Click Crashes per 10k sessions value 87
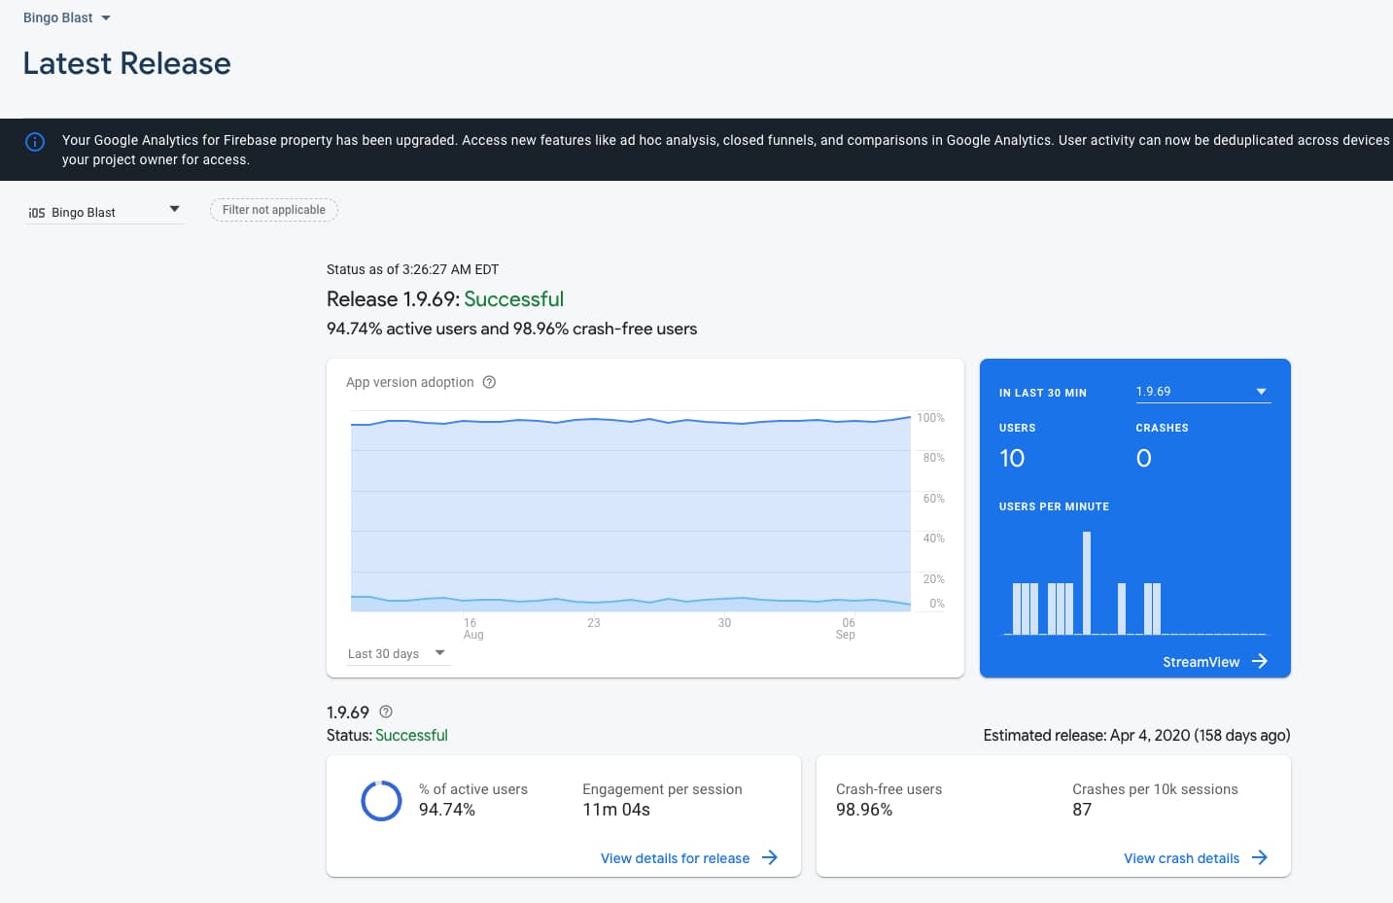Viewport: 1393px width, 903px height. coord(1082,810)
